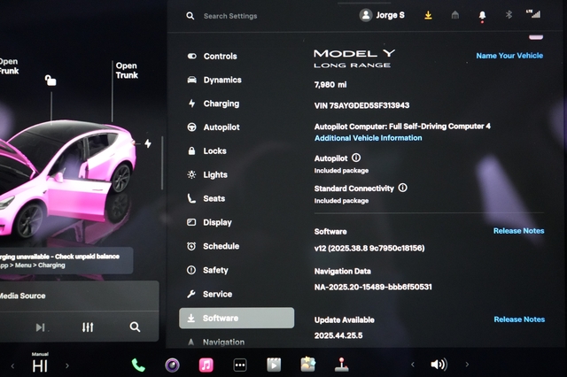Select the highlighted Software menu item

[237, 318]
